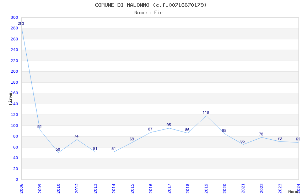Click the subtitle Numero Firme

pos(151,13)
